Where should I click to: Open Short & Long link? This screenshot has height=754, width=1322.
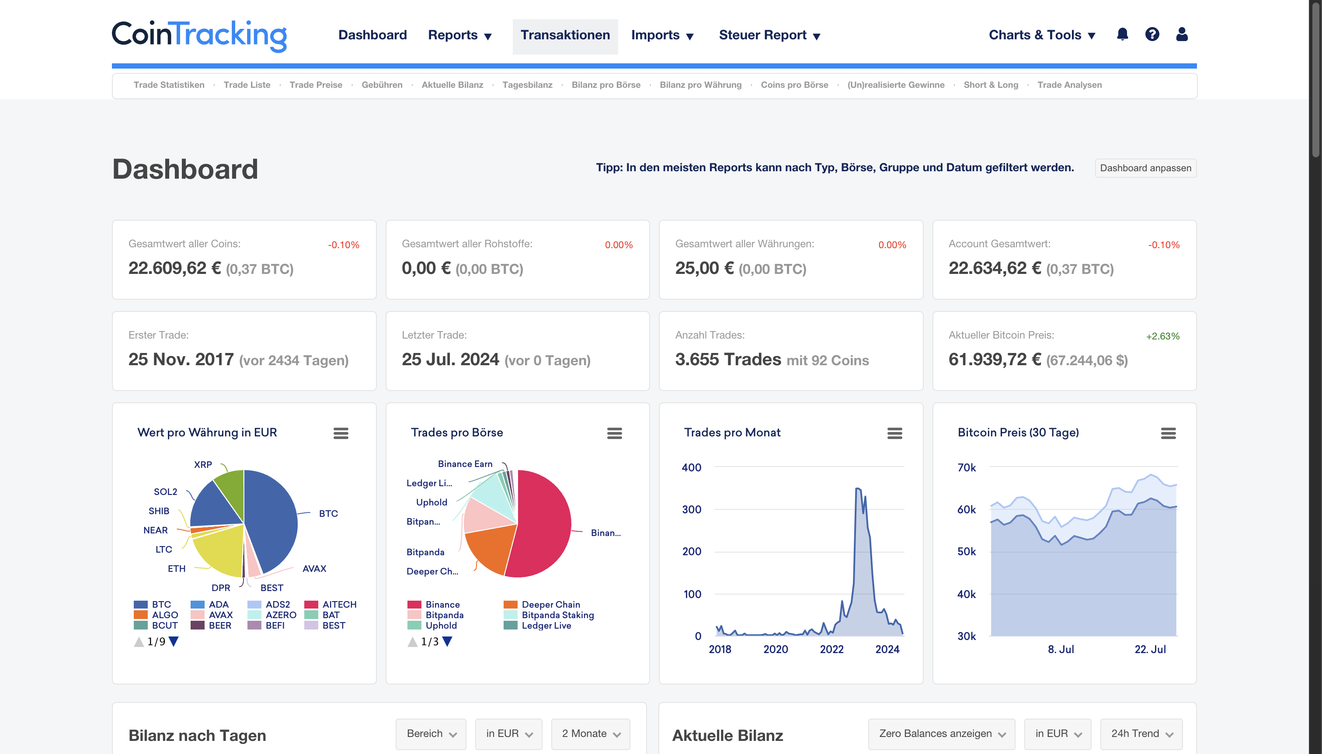pyautogui.click(x=991, y=85)
